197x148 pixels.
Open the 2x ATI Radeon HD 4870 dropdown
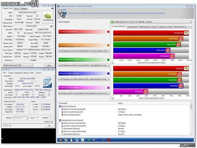tap(84, 65)
